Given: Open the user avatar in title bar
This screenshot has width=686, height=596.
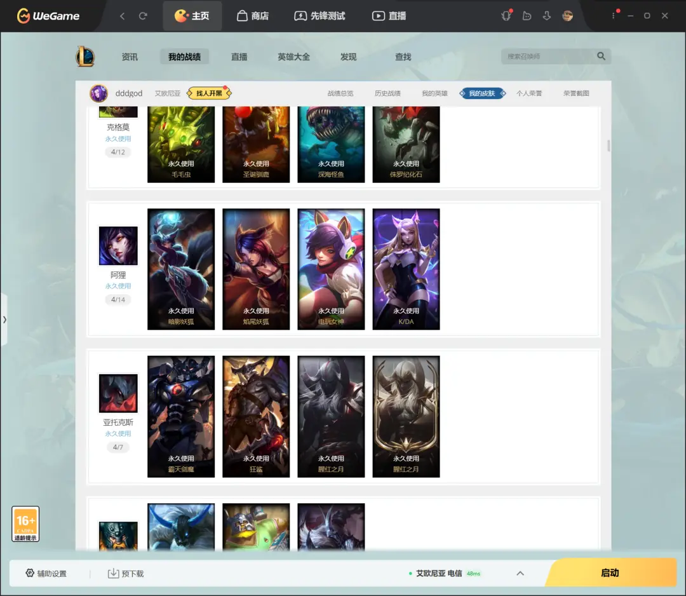Looking at the screenshot, I should pos(567,16).
